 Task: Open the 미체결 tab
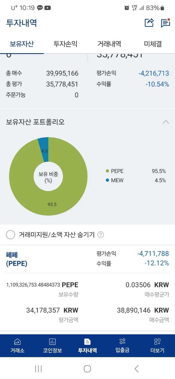(x=153, y=44)
